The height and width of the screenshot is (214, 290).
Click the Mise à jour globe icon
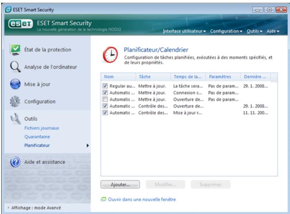(15, 84)
